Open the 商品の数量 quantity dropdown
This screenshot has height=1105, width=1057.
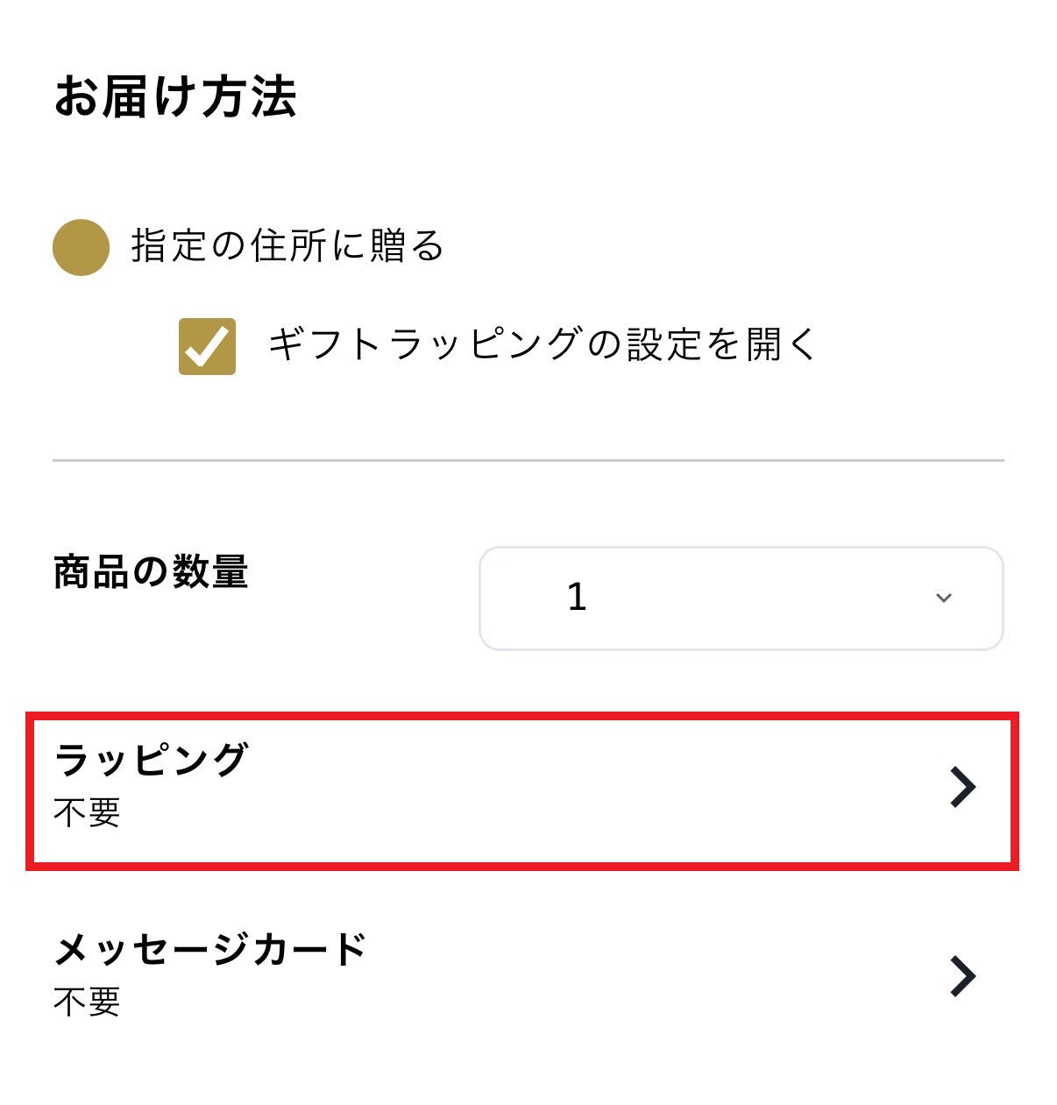(x=741, y=599)
